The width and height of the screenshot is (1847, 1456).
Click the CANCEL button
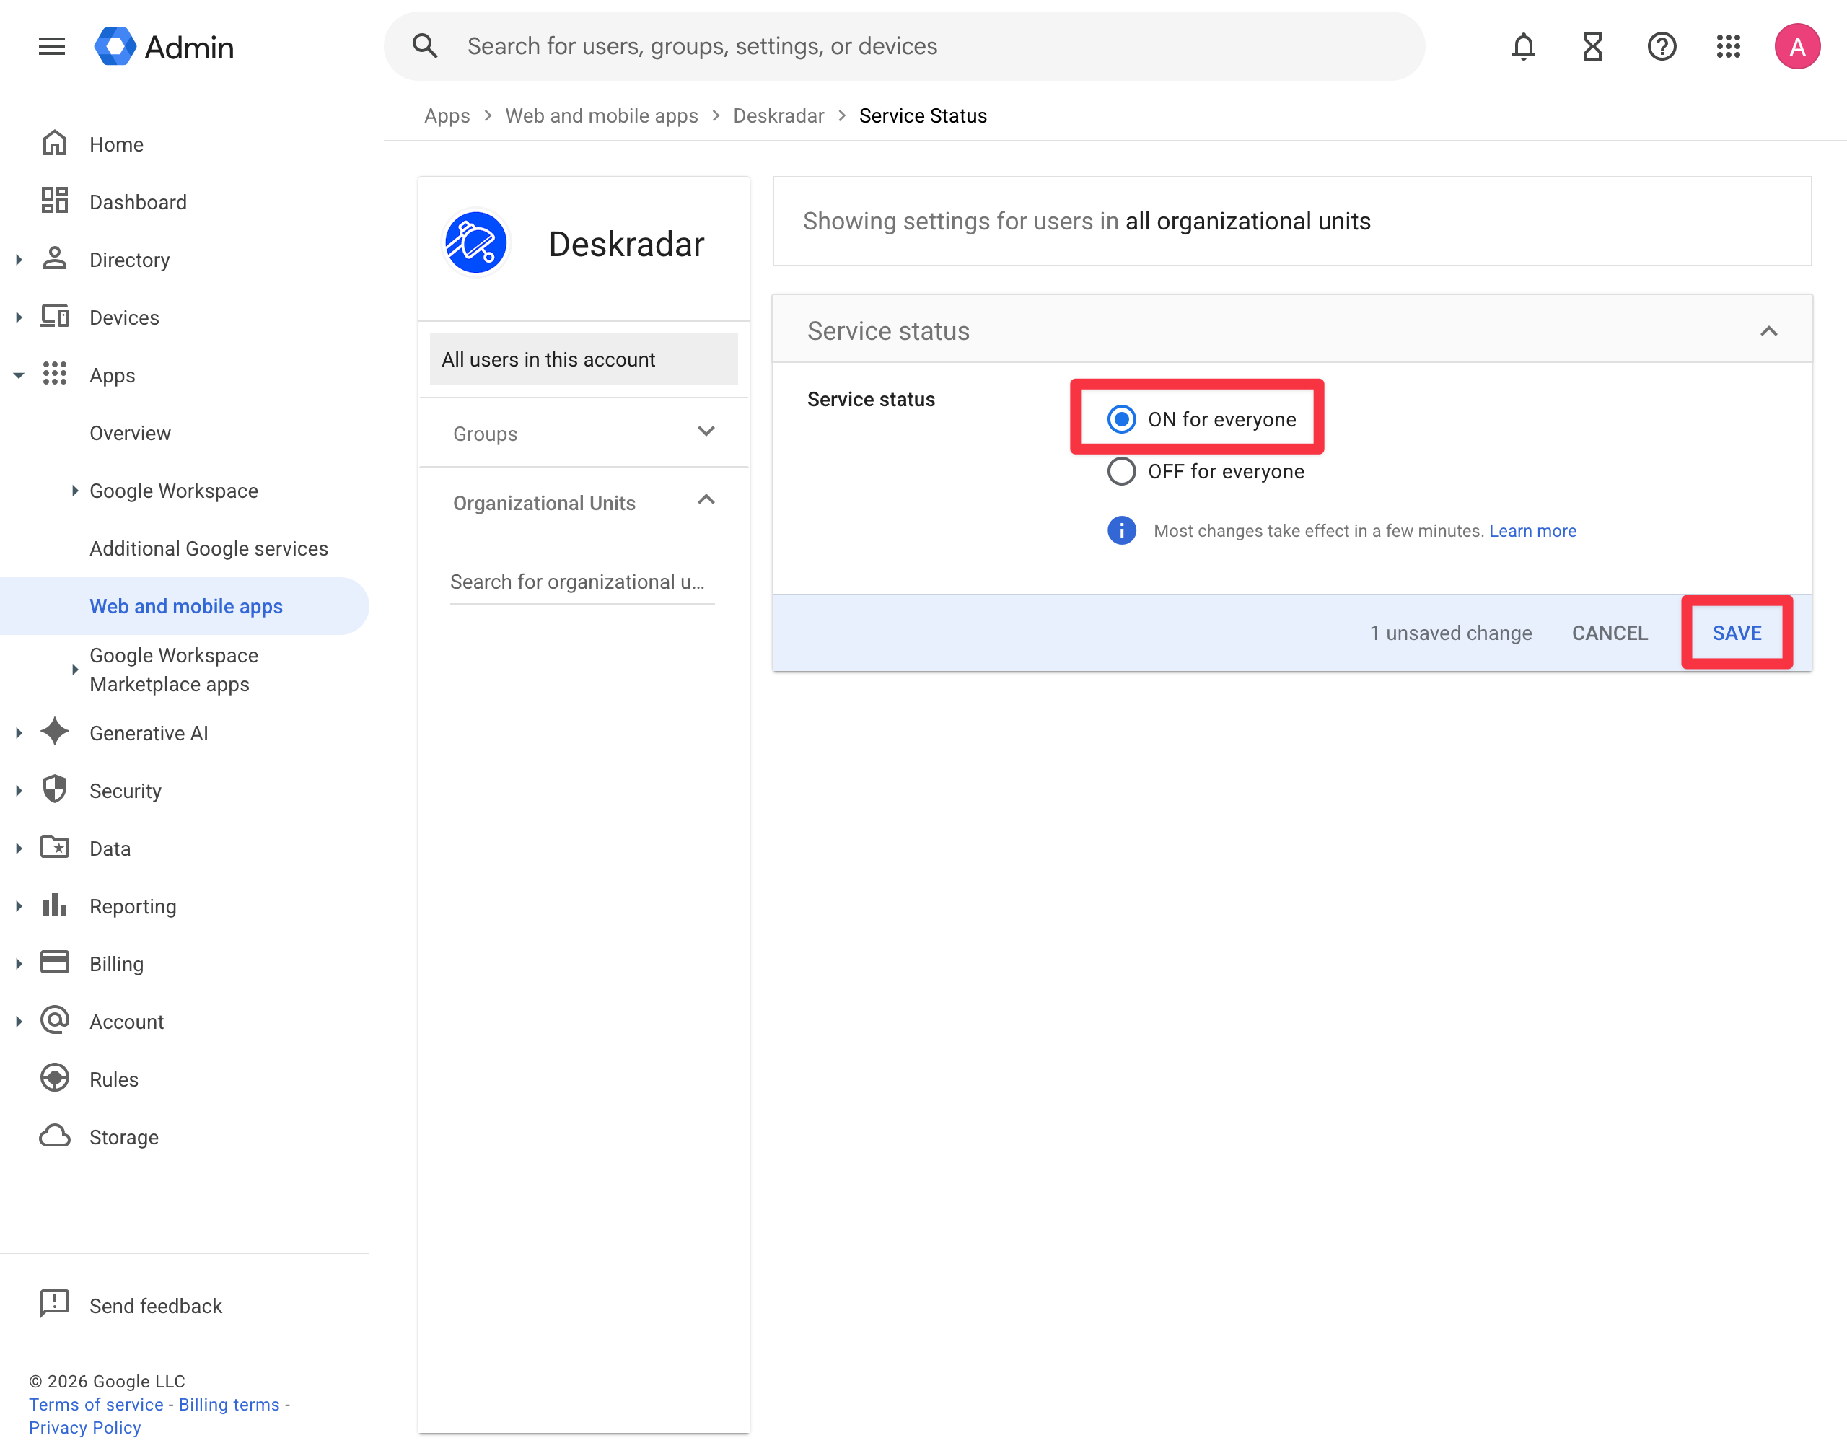[1609, 633]
